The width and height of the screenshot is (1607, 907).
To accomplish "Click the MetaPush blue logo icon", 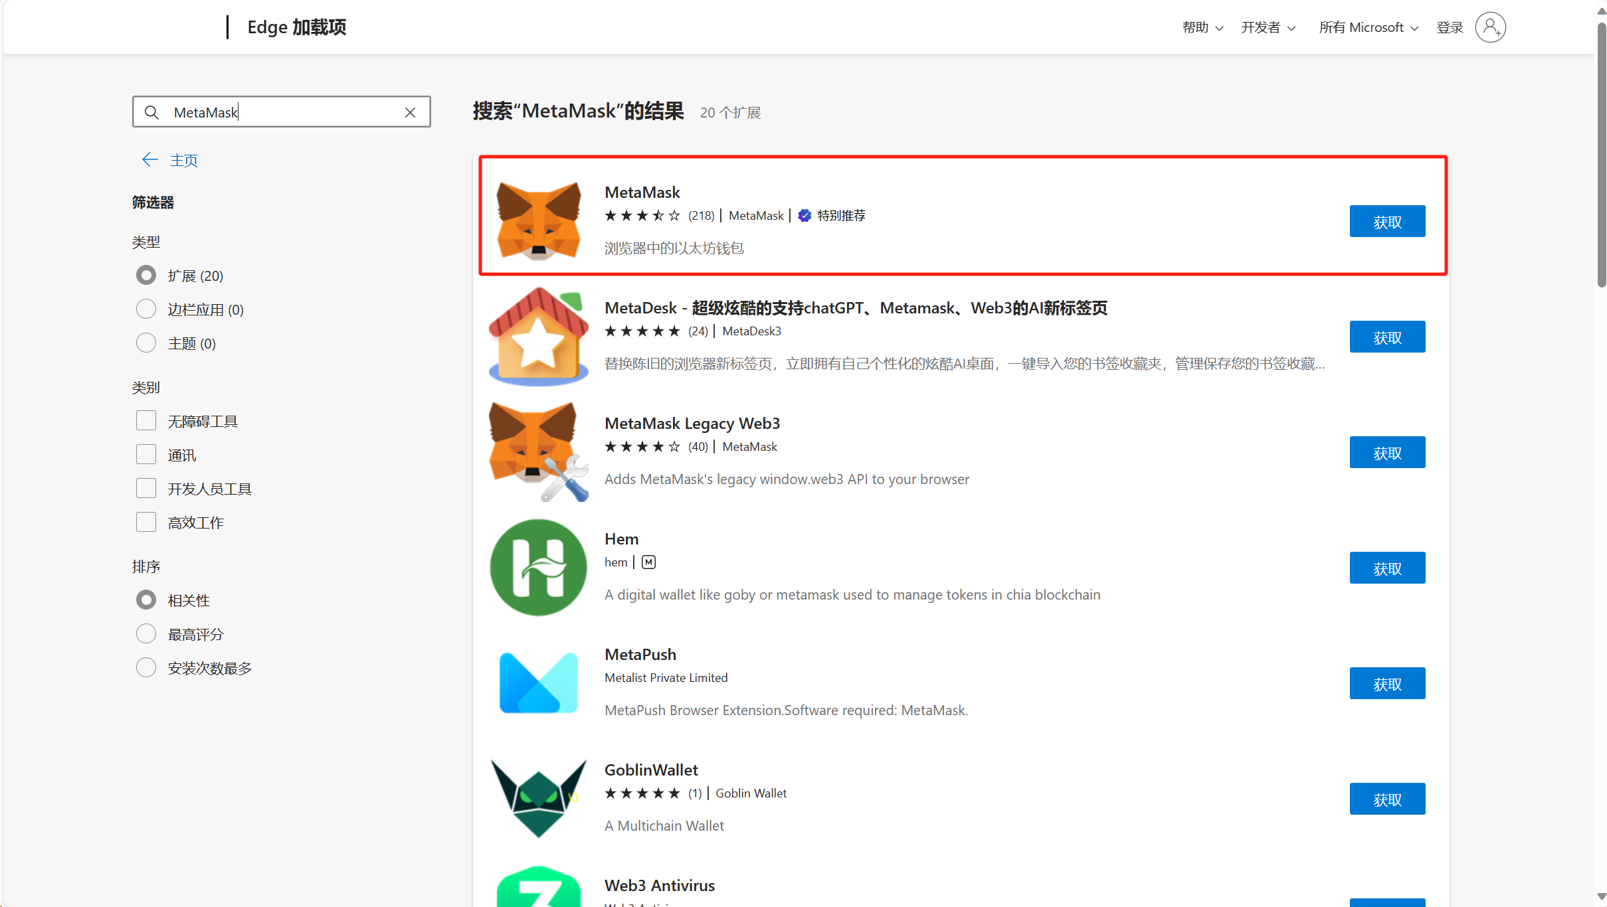I will pos(538,683).
